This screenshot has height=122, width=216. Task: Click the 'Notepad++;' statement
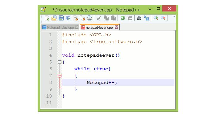point(102,82)
